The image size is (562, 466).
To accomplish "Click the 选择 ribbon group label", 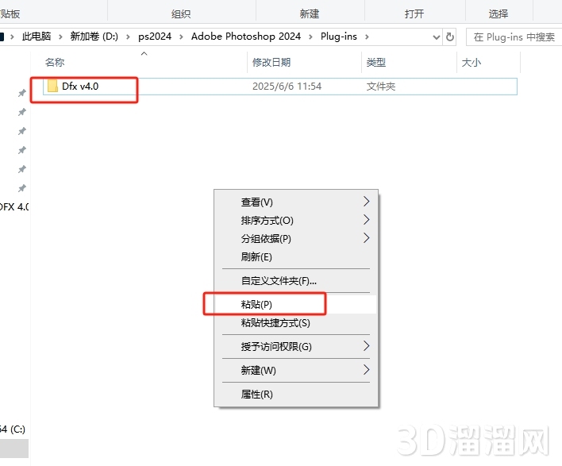I will click(x=498, y=14).
